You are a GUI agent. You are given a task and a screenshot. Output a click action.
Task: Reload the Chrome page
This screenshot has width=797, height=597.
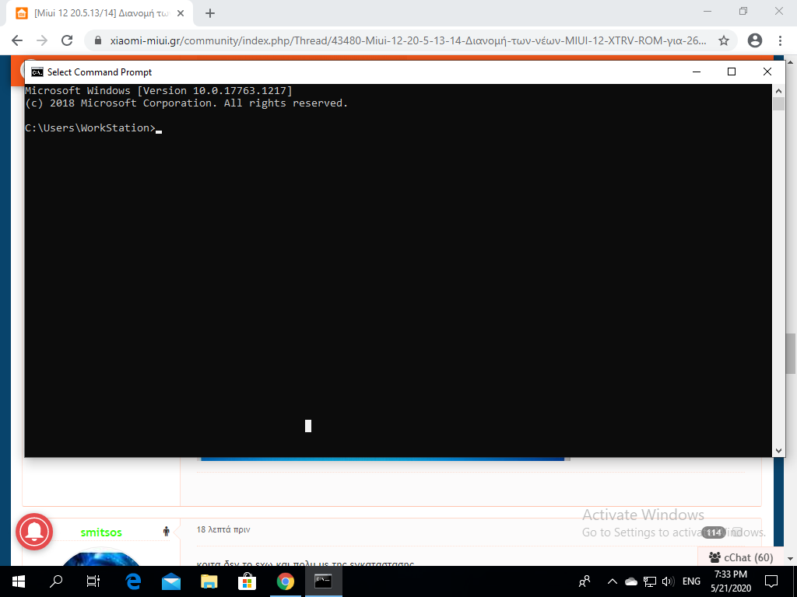pyautogui.click(x=67, y=40)
